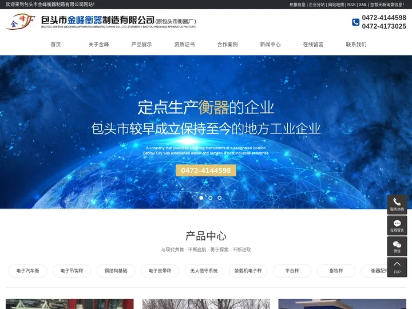Click the company name 包头市金峰衡器制造有限公司 heading
Screen dimensions: 412x309
pos(98,20)
